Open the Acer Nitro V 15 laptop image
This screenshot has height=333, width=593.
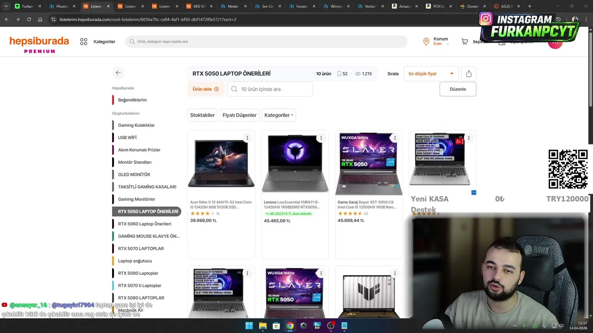(221, 163)
